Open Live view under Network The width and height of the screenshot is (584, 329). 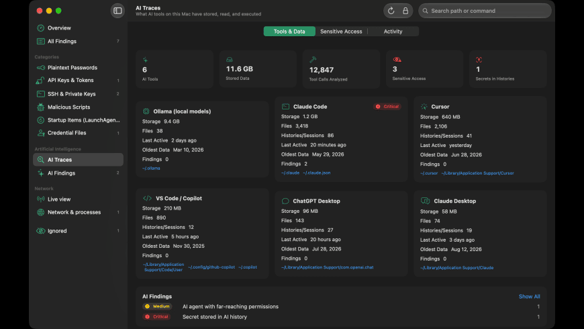(78, 199)
